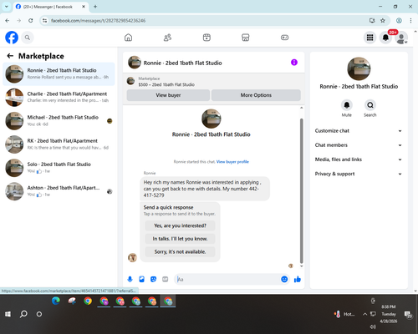The width and height of the screenshot is (418, 334).
Task: Expand the Privacy & support section
Action: click(359, 174)
